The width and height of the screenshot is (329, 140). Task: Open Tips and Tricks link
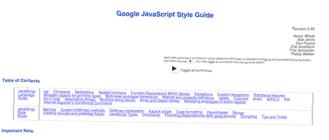274,117
